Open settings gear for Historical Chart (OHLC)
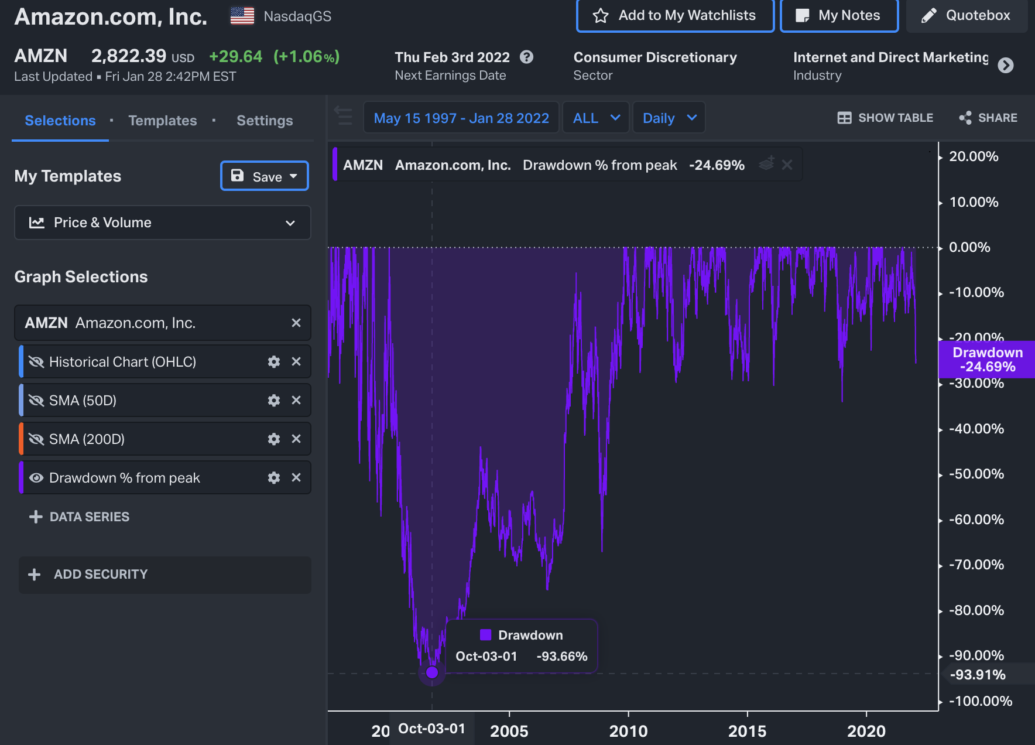Image resolution: width=1035 pixels, height=745 pixels. click(x=273, y=362)
